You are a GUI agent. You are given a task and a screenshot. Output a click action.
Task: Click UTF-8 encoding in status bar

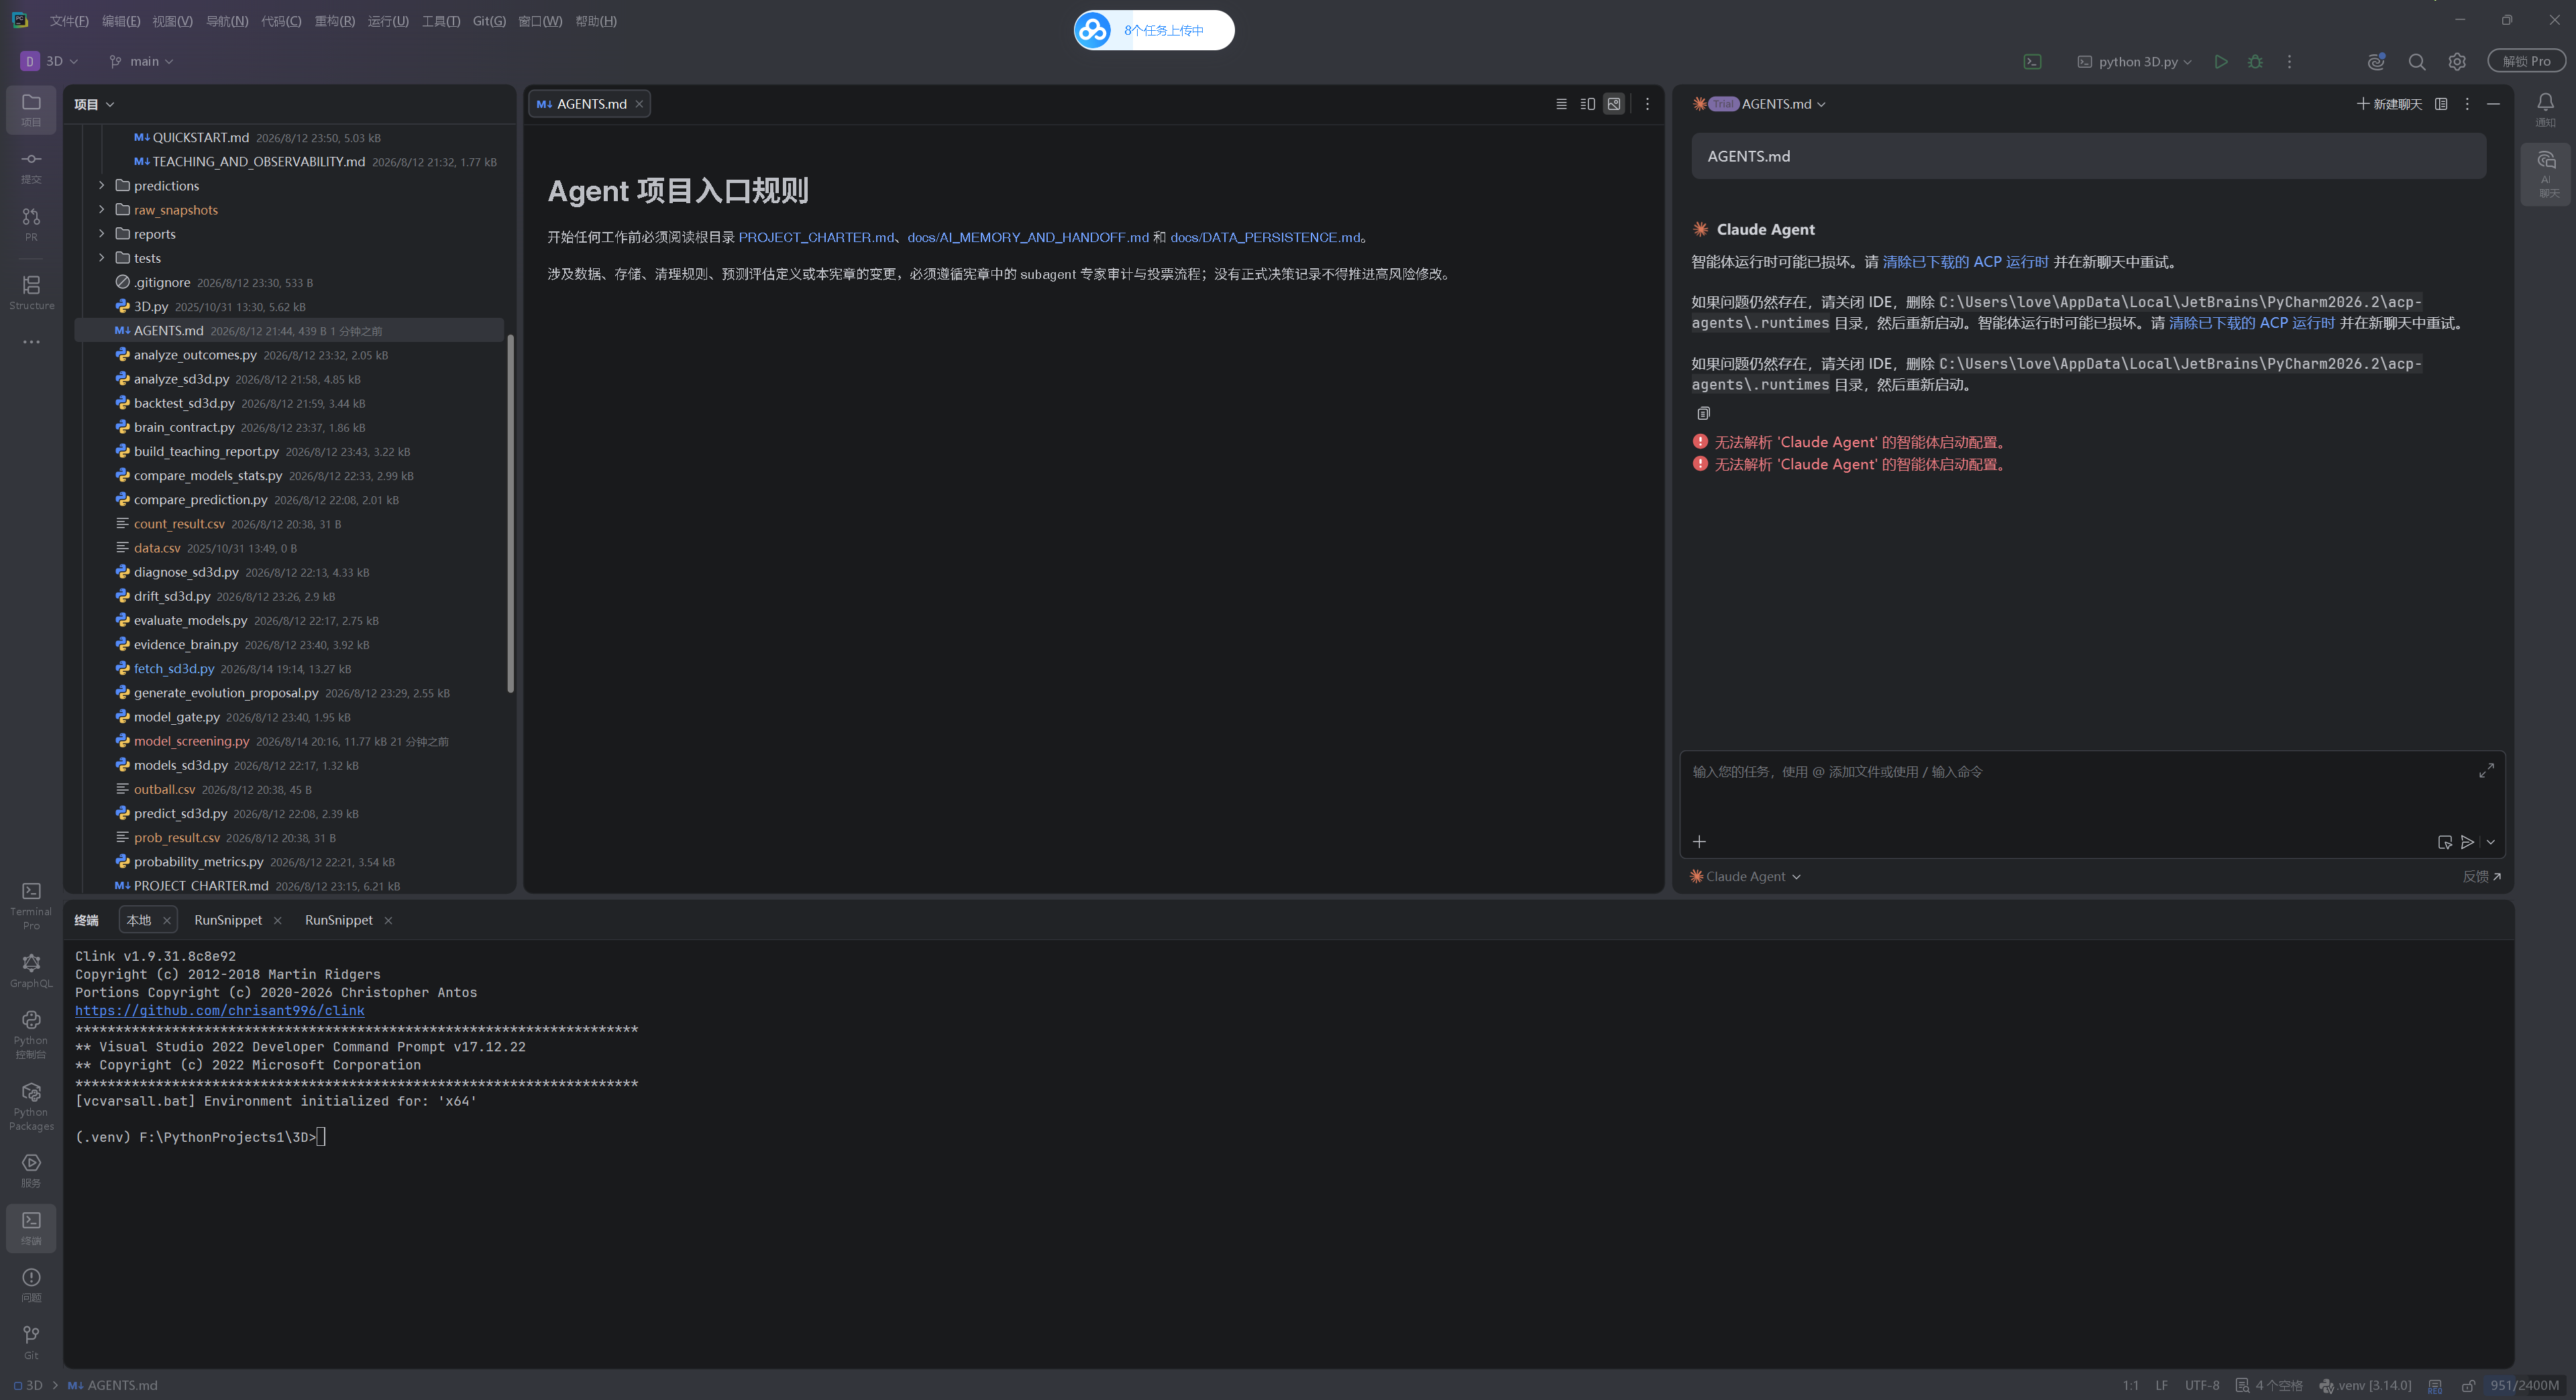coord(2202,1385)
